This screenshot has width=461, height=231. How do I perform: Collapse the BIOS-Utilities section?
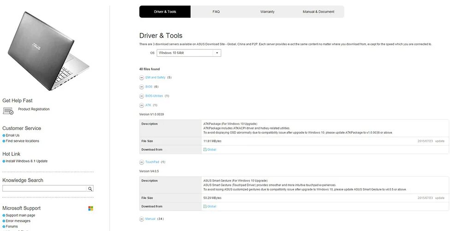(x=142, y=96)
